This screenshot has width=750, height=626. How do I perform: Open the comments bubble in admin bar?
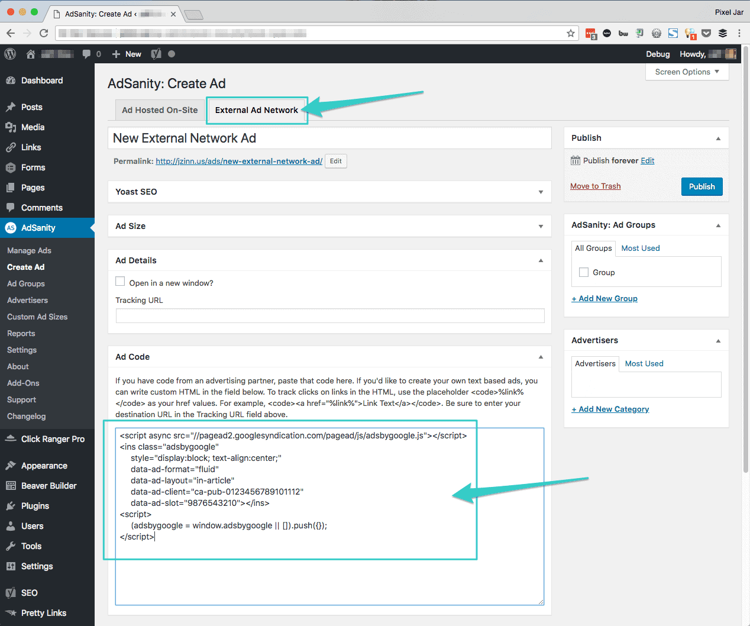coord(86,54)
